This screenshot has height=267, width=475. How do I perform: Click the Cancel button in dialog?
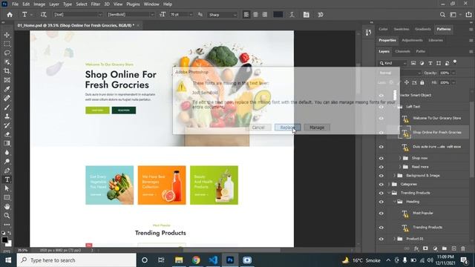pos(258,128)
